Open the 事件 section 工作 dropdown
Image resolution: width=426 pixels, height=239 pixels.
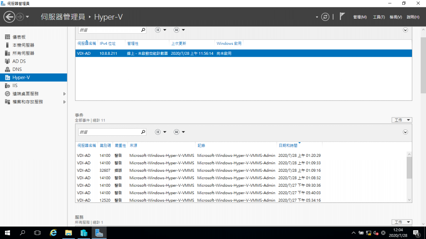pos(402,120)
